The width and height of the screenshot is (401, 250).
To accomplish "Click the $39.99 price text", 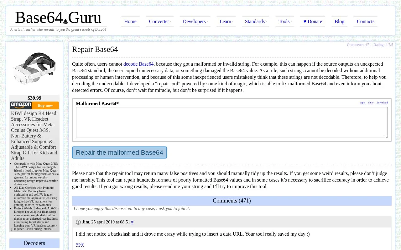I will click(x=34, y=98).
